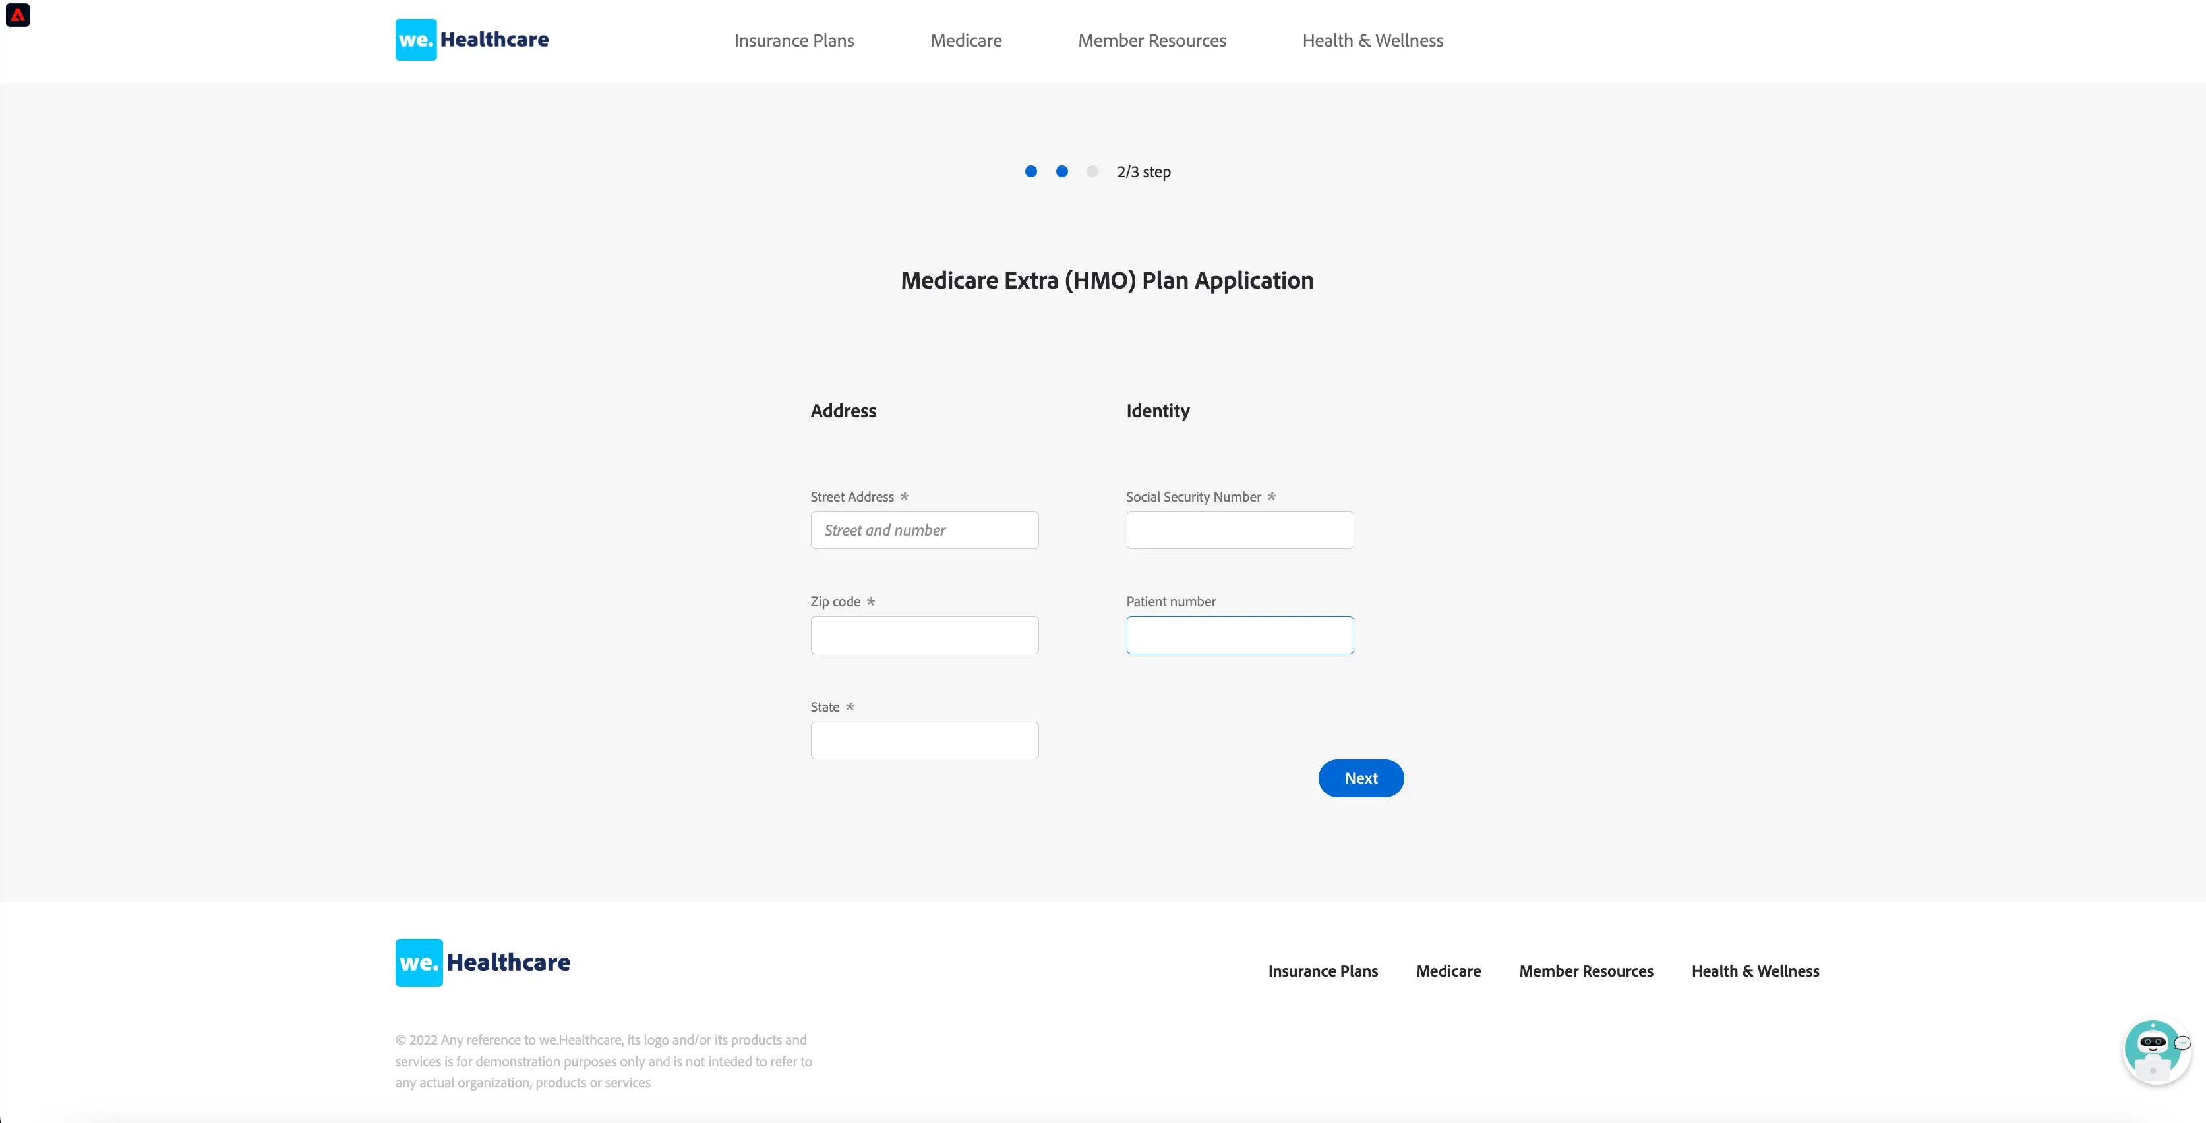Focus the Street Address input field
Image resolution: width=2206 pixels, height=1123 pixels.
pos(925,530)
